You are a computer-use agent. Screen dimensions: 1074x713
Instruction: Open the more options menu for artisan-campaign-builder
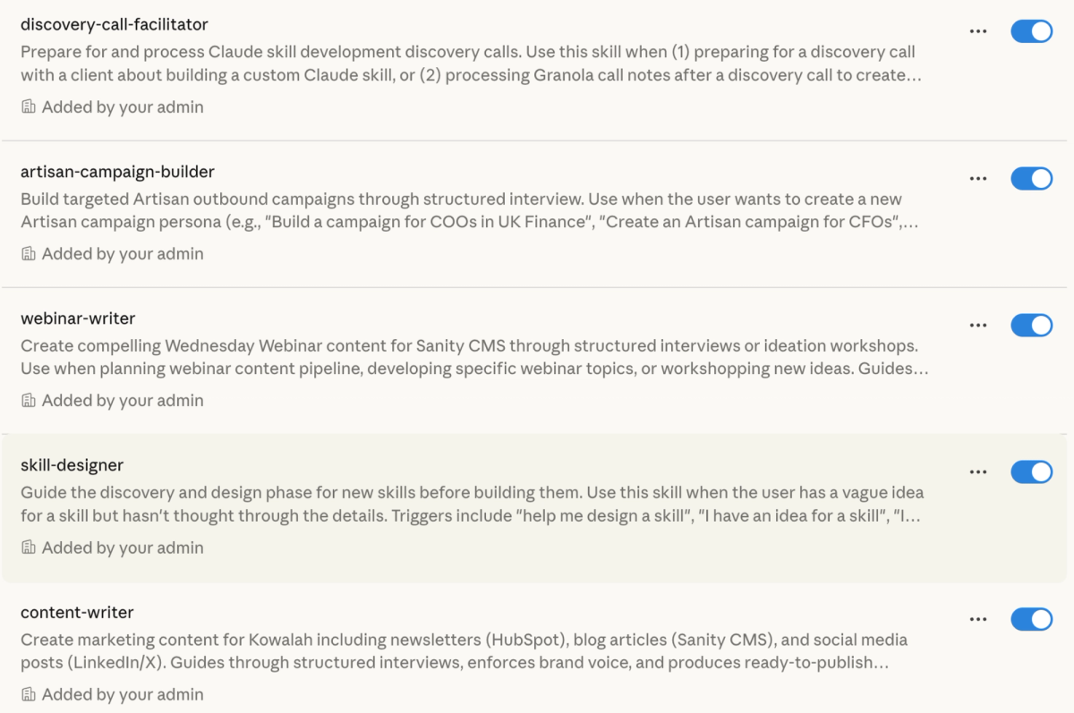click(977, 178)
